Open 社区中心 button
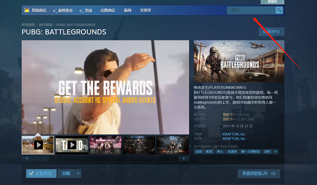Viewport: 317px width, 185px height. 271,32
